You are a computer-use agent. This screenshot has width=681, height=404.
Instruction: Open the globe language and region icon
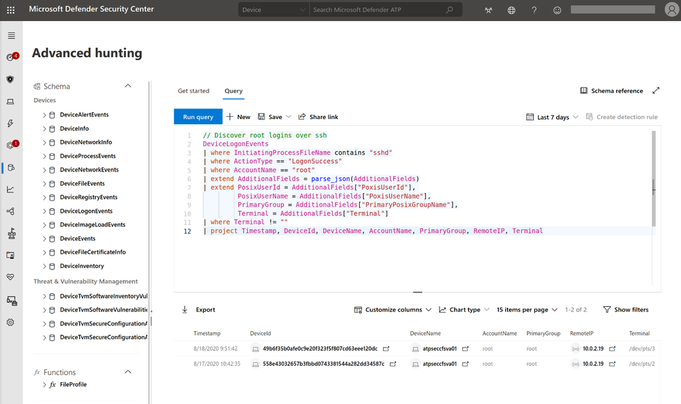click(x=511, y=10)
